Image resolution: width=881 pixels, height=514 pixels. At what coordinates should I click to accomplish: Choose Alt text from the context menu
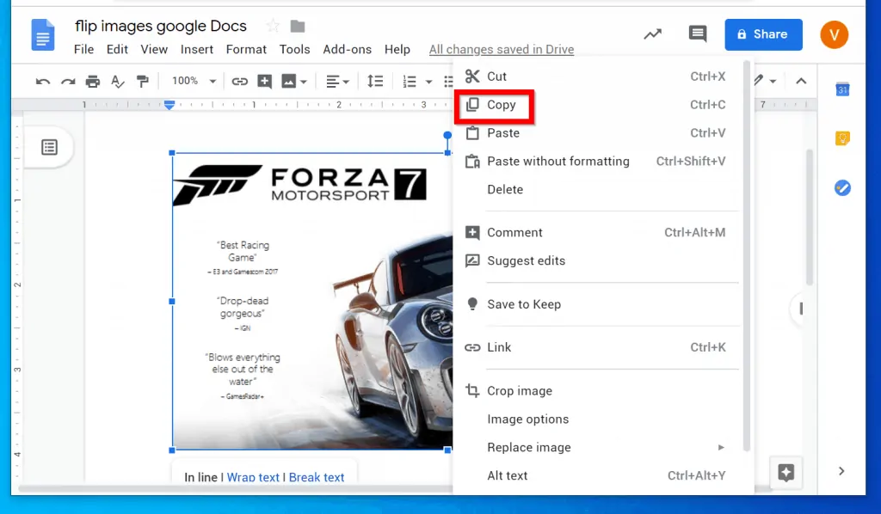coord(598,476)
